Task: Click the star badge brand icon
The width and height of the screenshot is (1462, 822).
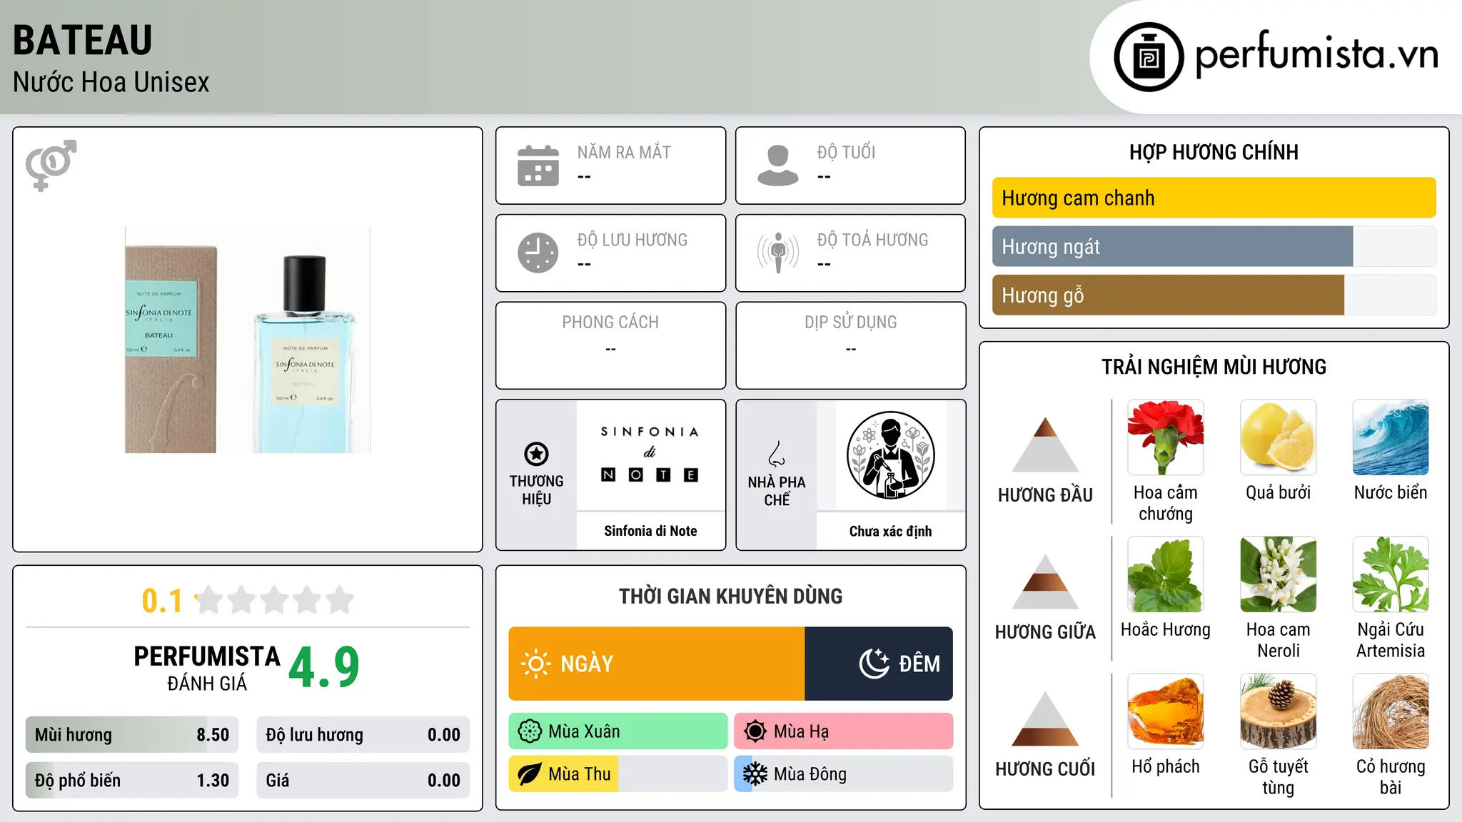Action: tap(536, 454)
